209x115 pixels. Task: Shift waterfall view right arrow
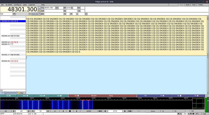click(77, 111)
